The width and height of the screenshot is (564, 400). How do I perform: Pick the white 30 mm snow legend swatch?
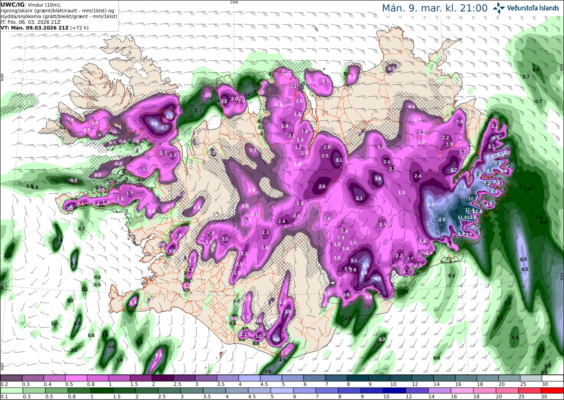point(553,378)
